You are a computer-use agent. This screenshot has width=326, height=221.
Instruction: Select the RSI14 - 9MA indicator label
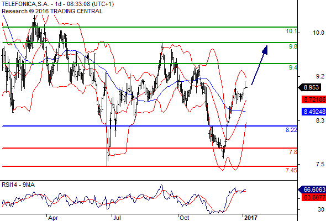[x=18, y=185]
